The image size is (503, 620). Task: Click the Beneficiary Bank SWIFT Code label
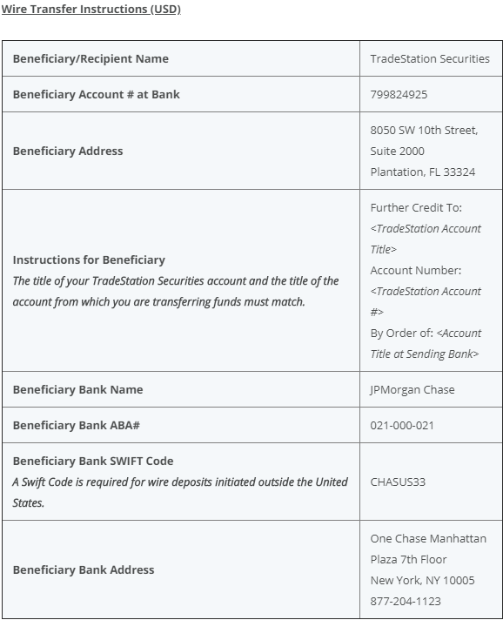tap(93, 461)
